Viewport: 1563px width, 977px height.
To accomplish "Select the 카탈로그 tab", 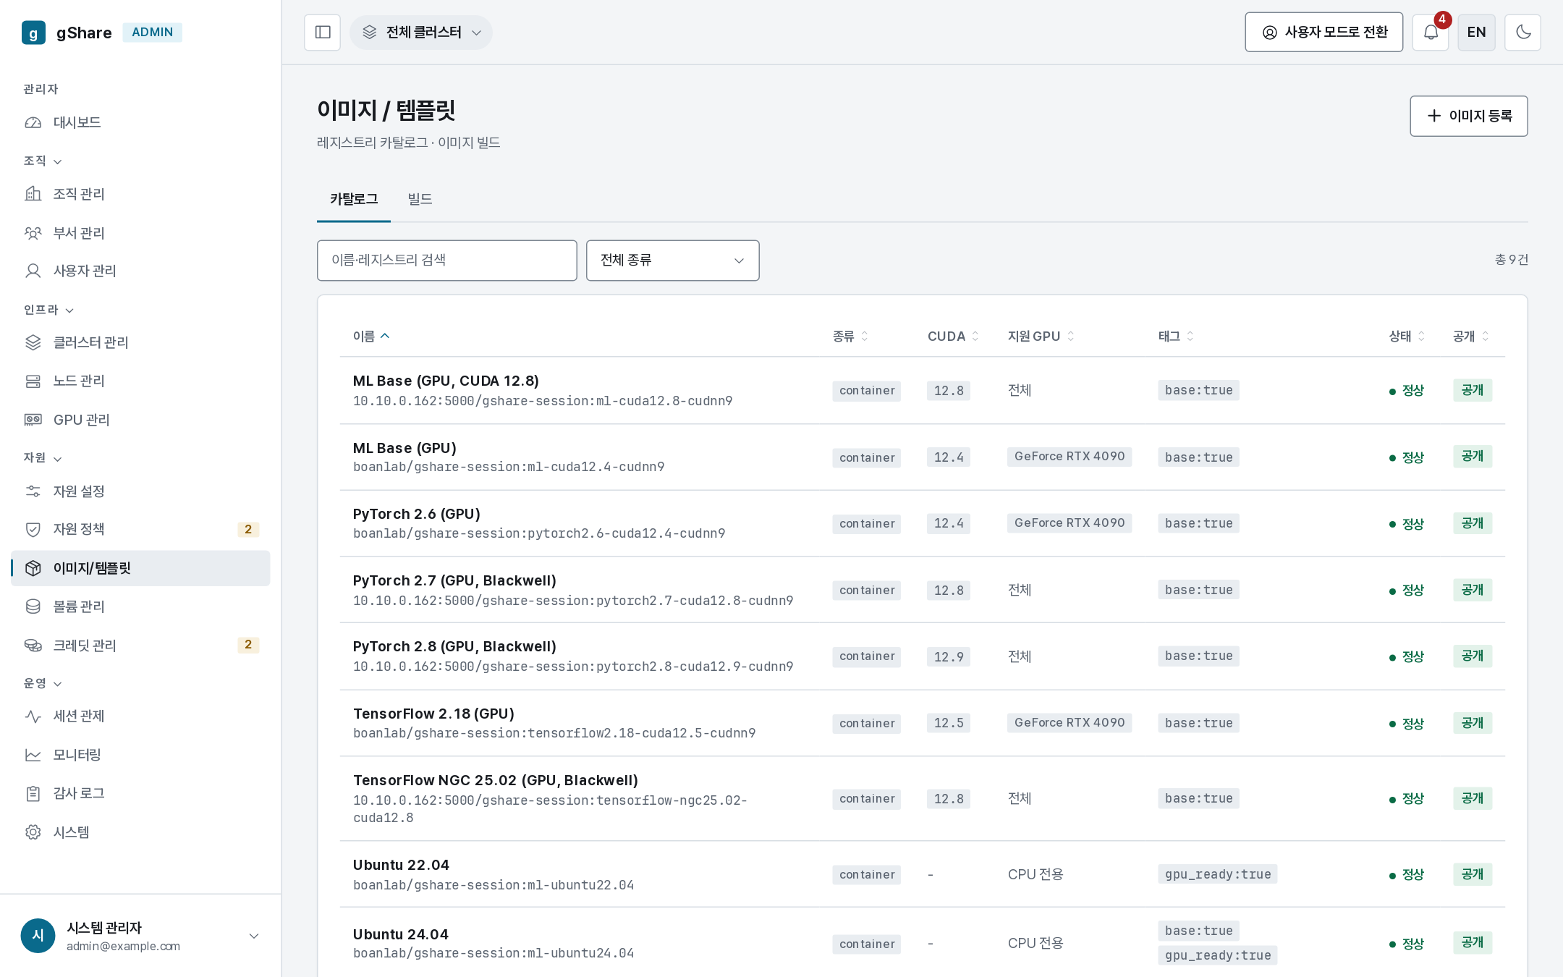I will click(x=354, y=199).
